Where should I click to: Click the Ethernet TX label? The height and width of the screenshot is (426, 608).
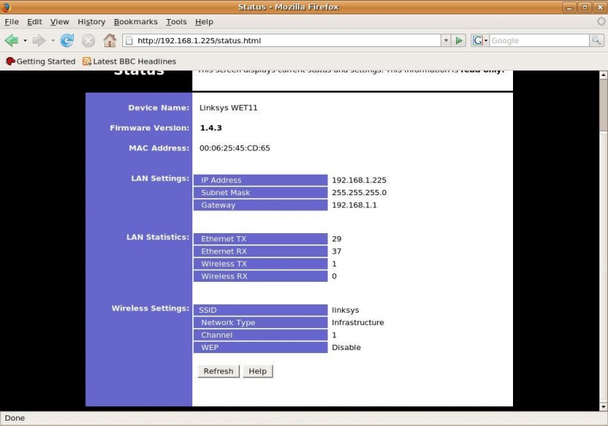coord(223,239)
